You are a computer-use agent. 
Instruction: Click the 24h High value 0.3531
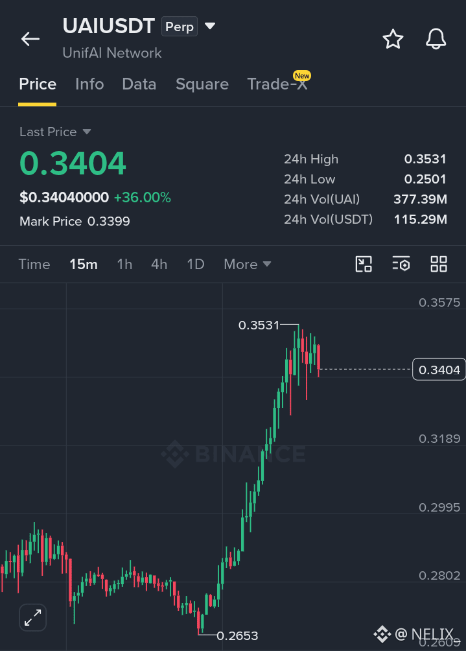click(x=425, y=159)
